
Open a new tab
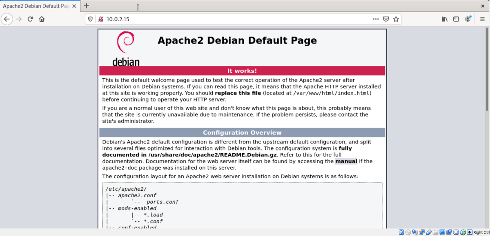(87, 6)
